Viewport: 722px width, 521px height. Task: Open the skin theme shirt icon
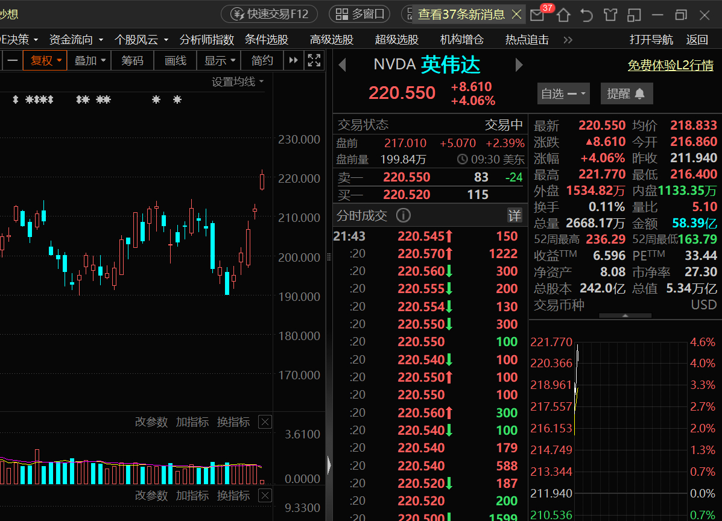610,14
